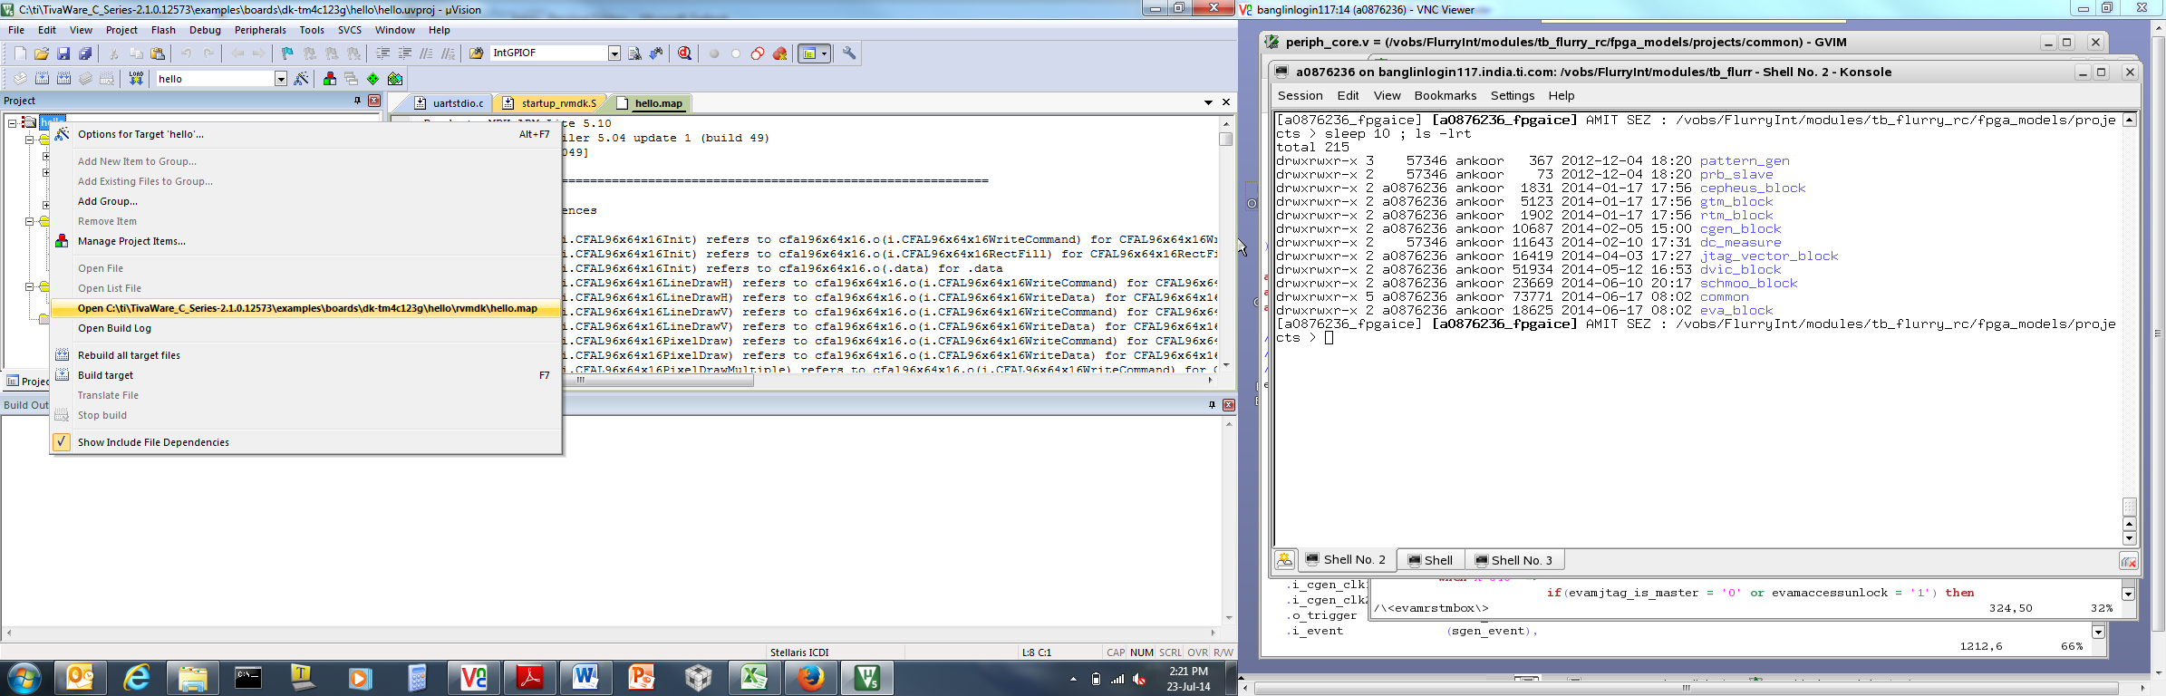This screenshot has width=2166, height=696.
Task: Open the SVCS menu
Action: tap(349, 30)
